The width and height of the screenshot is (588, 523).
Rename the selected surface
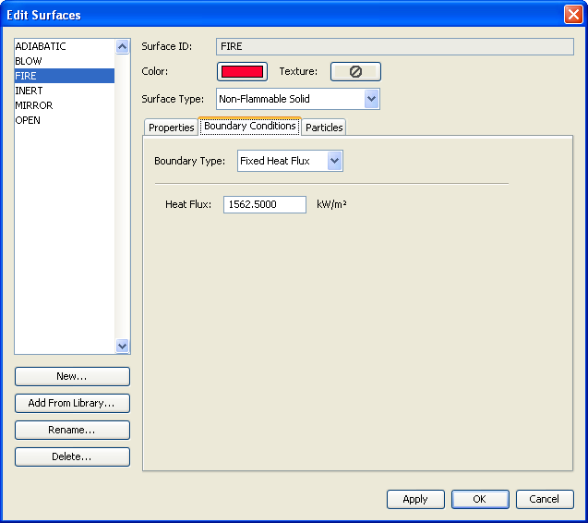click(x=72, y=430)
